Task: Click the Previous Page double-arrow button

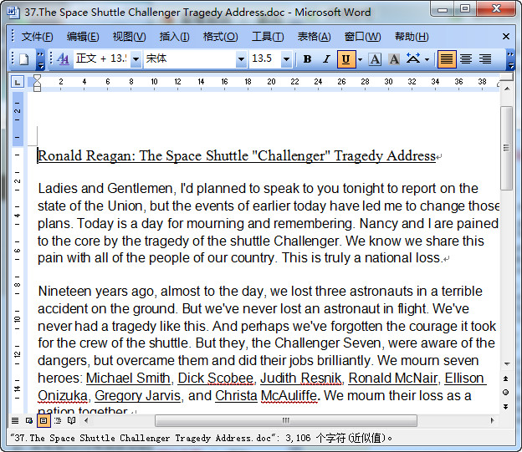Action: [x=506, y=378]
